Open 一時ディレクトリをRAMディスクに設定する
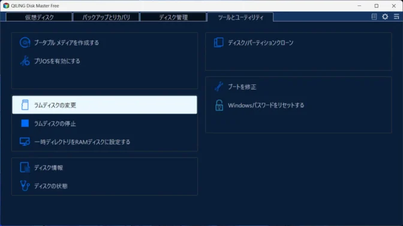403x226 pixels. click(x=82, y=142)
